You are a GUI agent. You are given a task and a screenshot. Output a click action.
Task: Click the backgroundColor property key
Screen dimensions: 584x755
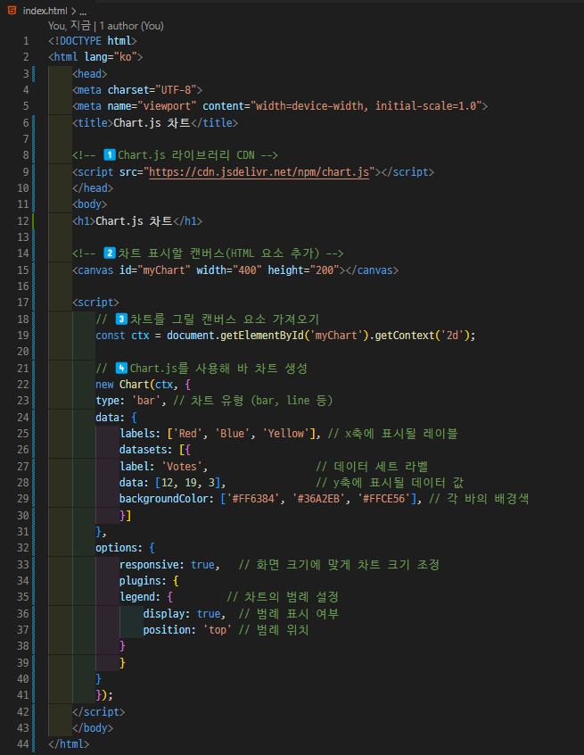click(163, 498)
